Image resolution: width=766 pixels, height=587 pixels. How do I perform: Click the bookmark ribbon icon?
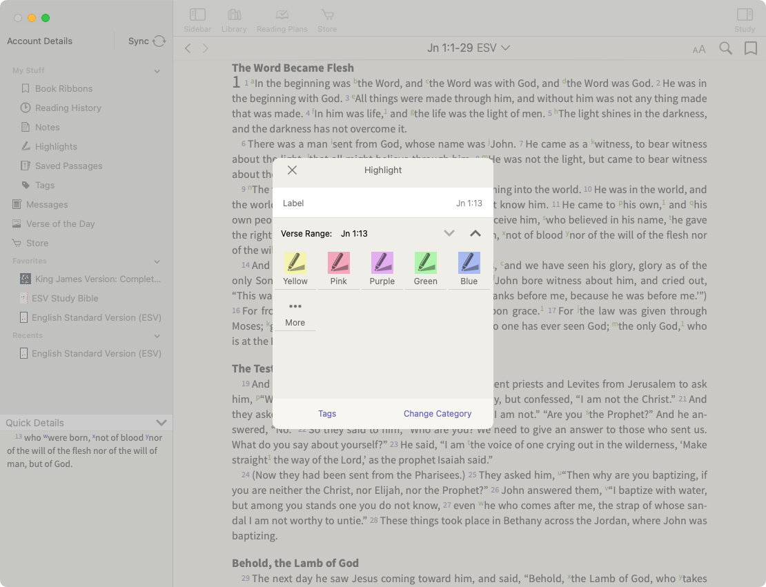pos(750,48)
